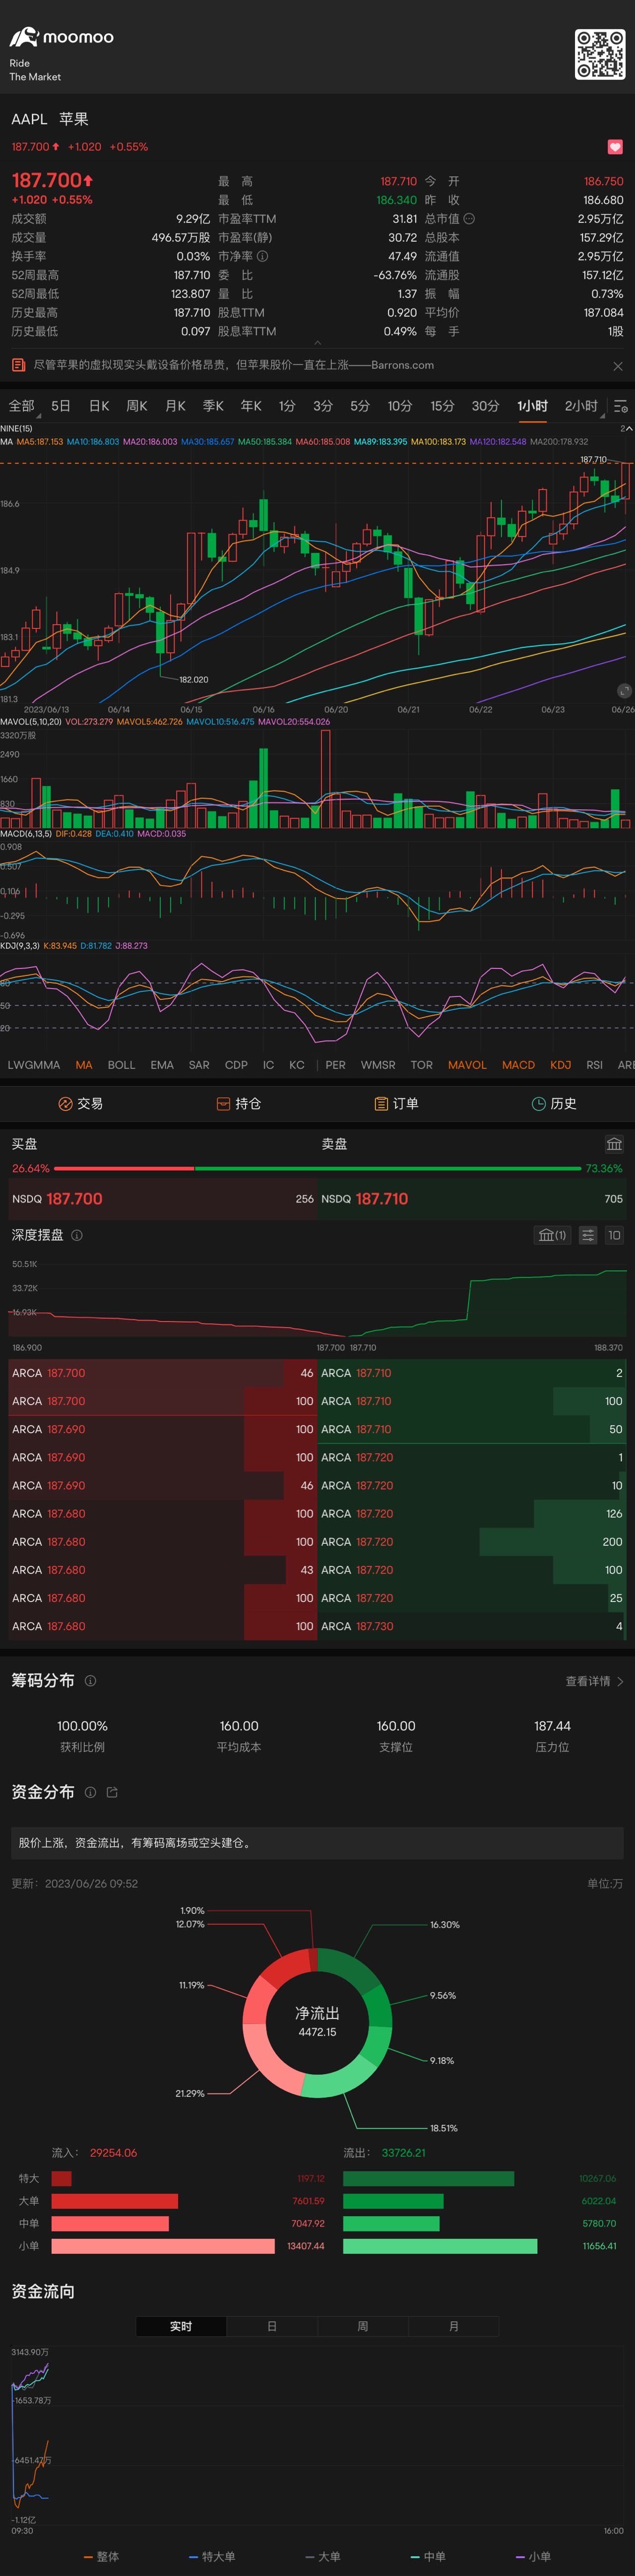635x2576 pixels.
Task: Open the depth filter settings icon
Action: (588, 1235)
